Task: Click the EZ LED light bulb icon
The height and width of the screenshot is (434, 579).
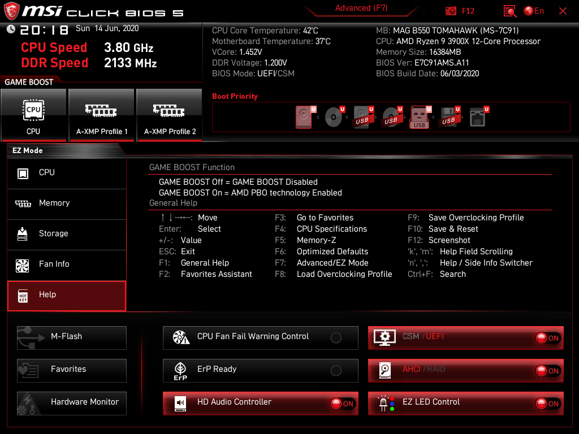Action: pos(386,403)
